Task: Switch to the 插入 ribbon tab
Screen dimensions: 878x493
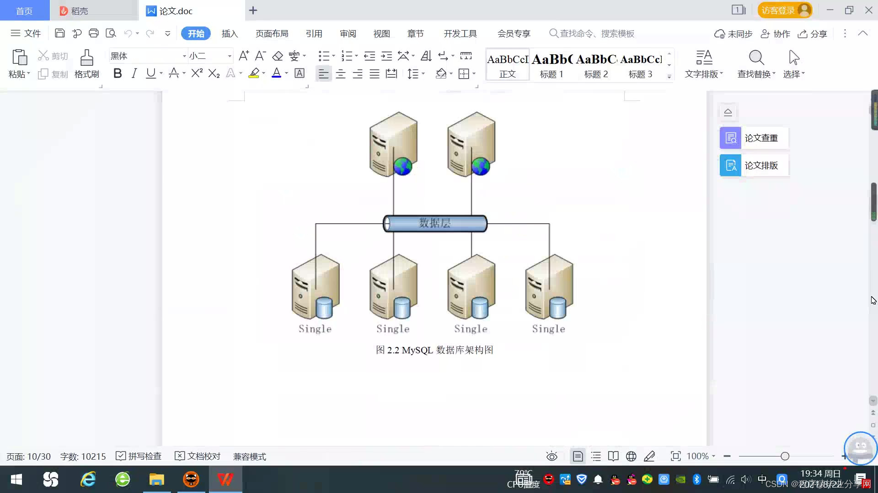Action: (x=230, y=33)
